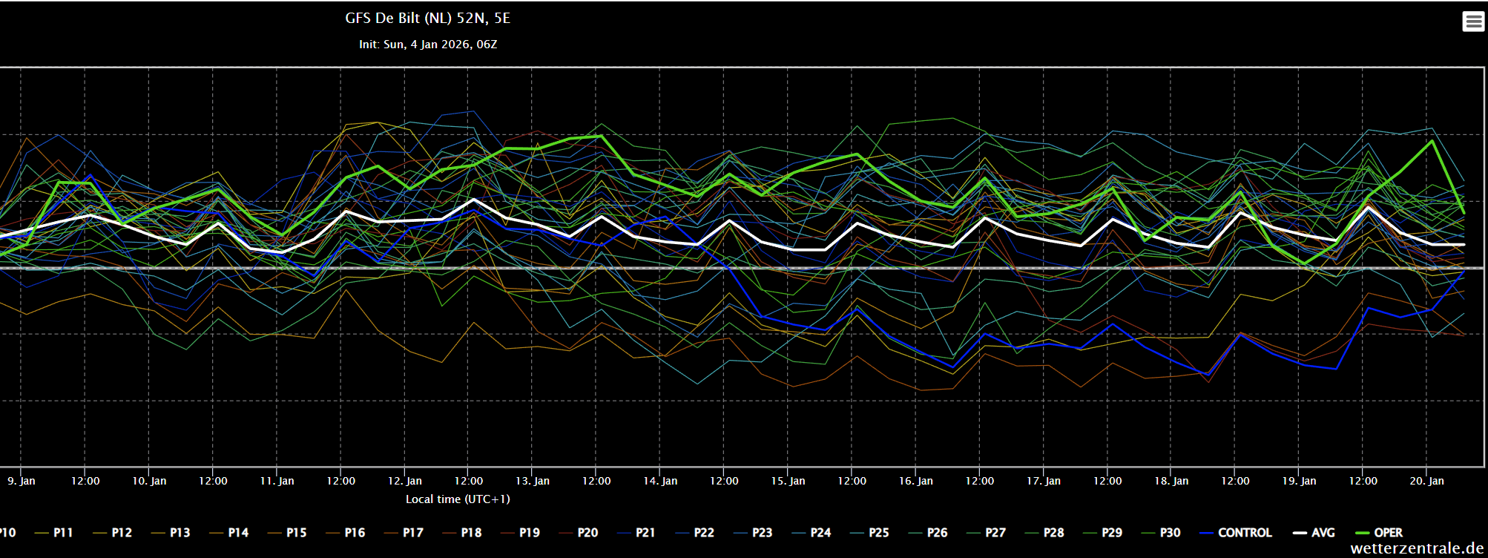Image resolution: width=1488 pixels, height=558 pixels.
Task: Click the '12. Jan' axis label
Action: point(405,481)
